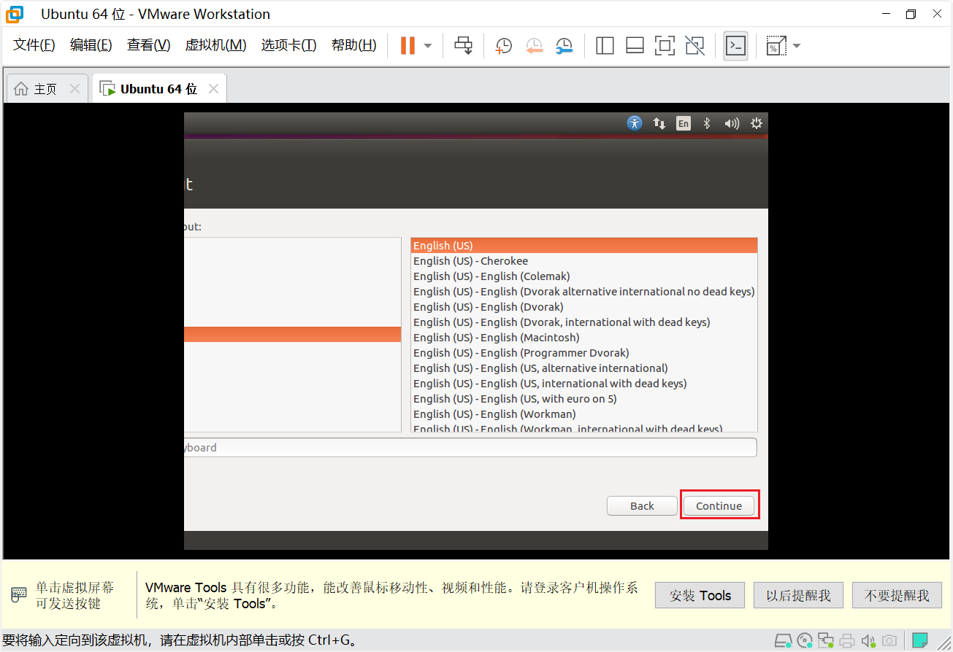Select English (US) - Cherokee variant
Screen dimensions: 953x652
(583, 261)
